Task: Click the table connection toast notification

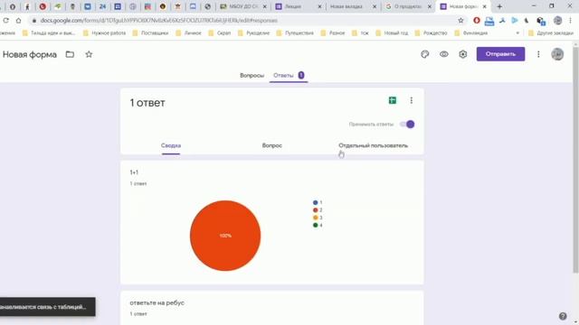Action: coord(47,307)
